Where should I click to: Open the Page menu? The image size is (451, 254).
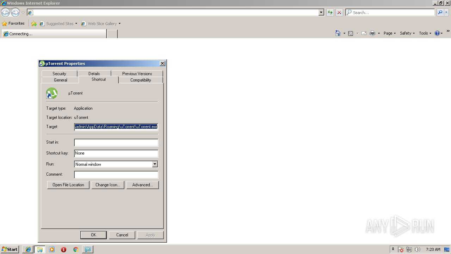click(390, 33)
